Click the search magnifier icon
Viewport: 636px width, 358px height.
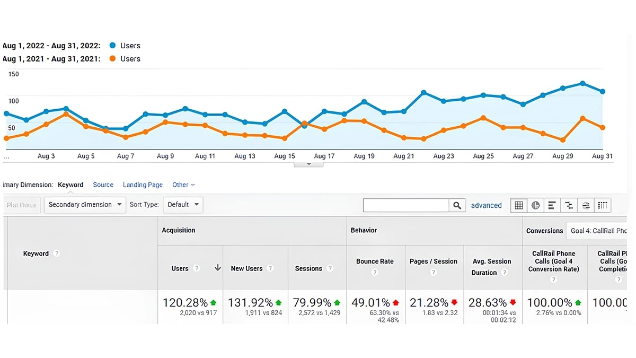point(457,205)
